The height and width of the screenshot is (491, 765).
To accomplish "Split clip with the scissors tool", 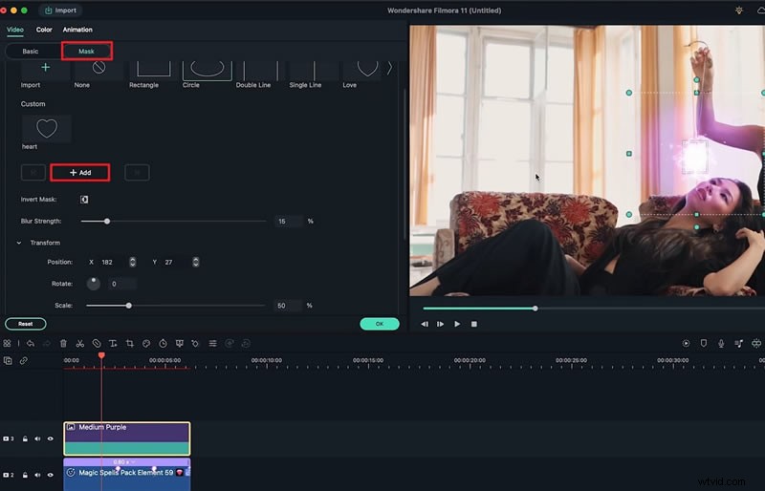I will pyautogui.click(x=80, y=344).
